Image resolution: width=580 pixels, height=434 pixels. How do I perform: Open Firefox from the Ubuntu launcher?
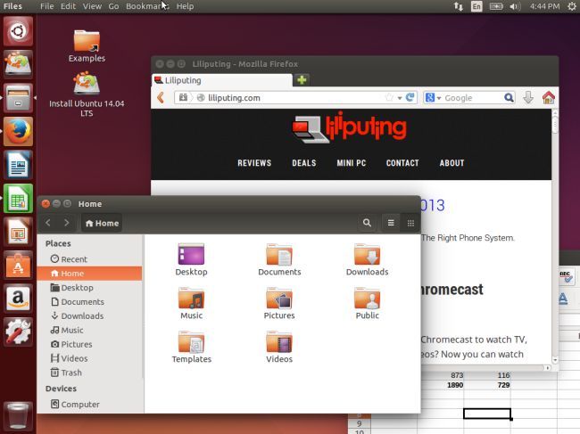tap(18, 131)
